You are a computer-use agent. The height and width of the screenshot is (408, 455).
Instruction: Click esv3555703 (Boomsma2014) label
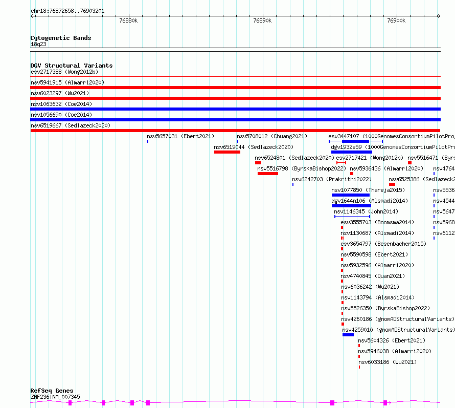pos(377,222)
